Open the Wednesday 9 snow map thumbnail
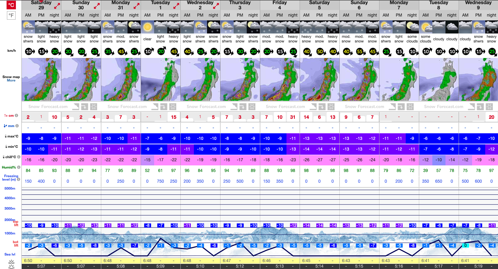Viewport: 498px width, 269px height. pos(478,79)
